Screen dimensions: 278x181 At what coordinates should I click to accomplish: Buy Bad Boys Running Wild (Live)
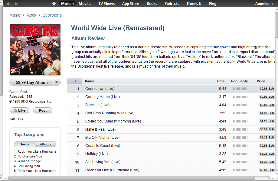tap(267, 113)
